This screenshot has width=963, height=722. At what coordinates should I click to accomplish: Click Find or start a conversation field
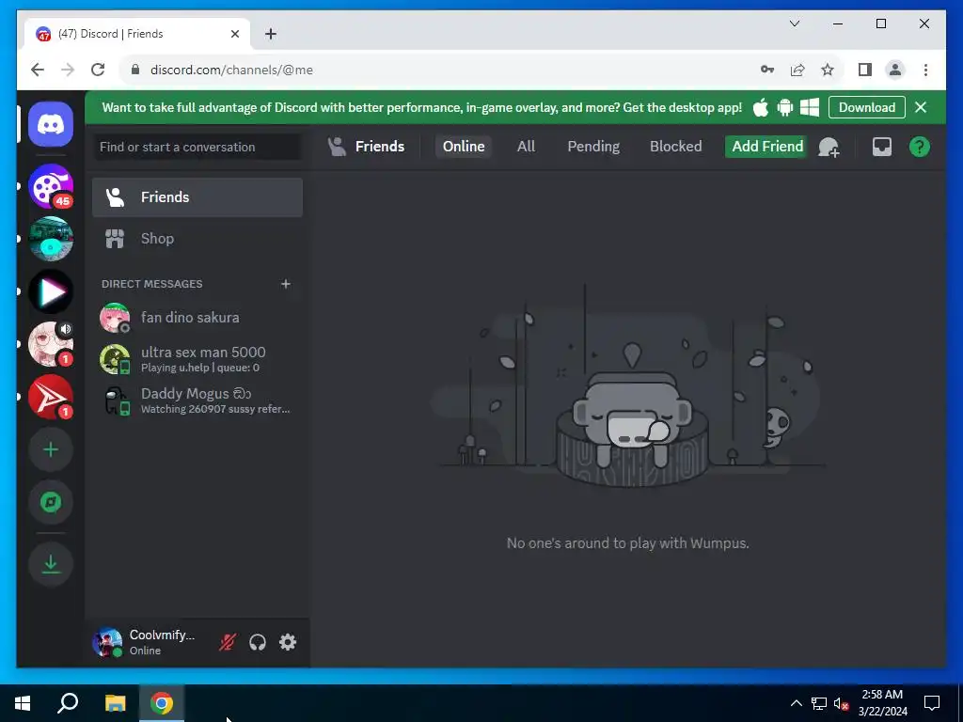197,148
